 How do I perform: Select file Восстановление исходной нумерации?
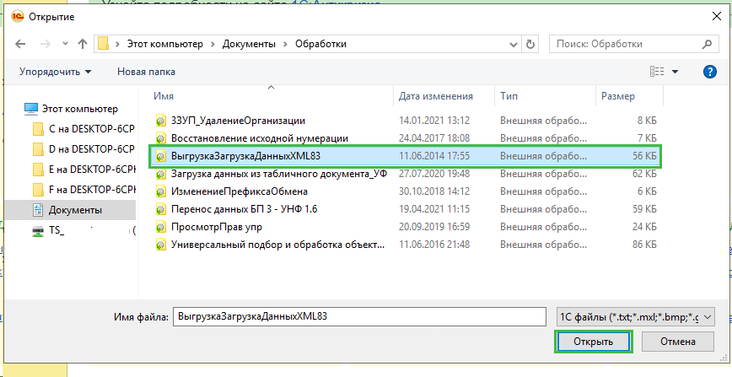[x=260, y=138]
